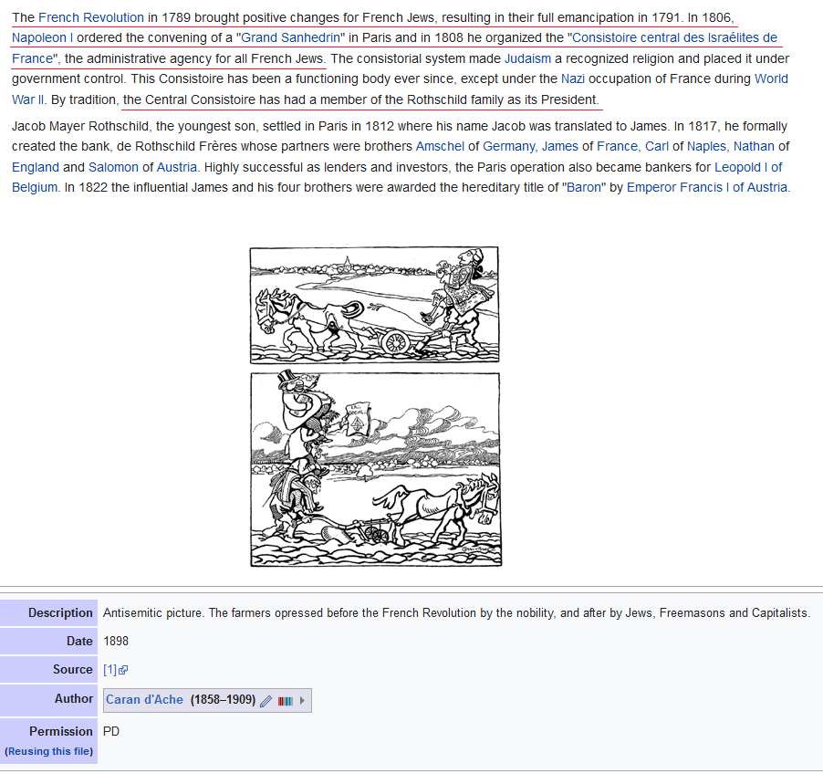Open the Reusing this file link
Image resolution: width=823 pixels, height=784 pixels.
coord(48,751)
